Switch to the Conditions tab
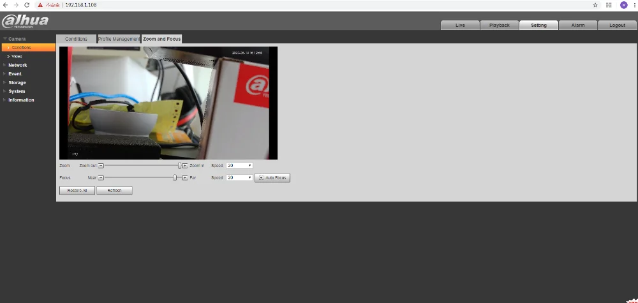Image resolution: width=638 pixels, height=303 pixels. [76, 39]
